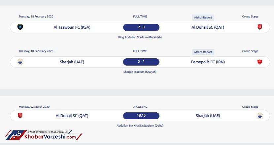The height and width of the screenshot is (145, 274).
Task: Click Sharjah crest in the upcoming match row
Action: point(260,116)
